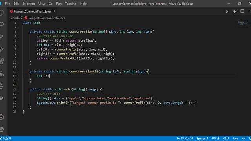Split the editor to the right
Viewport: 251px width, 141px height.
click(x=242, y=11)
